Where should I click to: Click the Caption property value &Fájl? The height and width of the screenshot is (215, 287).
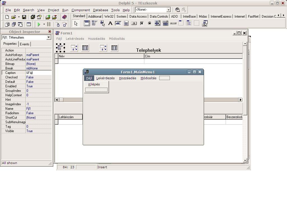point(39,73)
